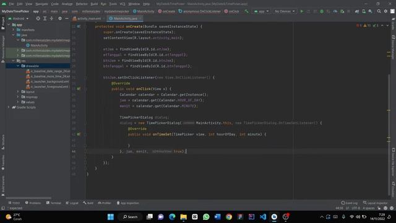Open the Profiler tool window
396x223 pixels.
point(105,203)
